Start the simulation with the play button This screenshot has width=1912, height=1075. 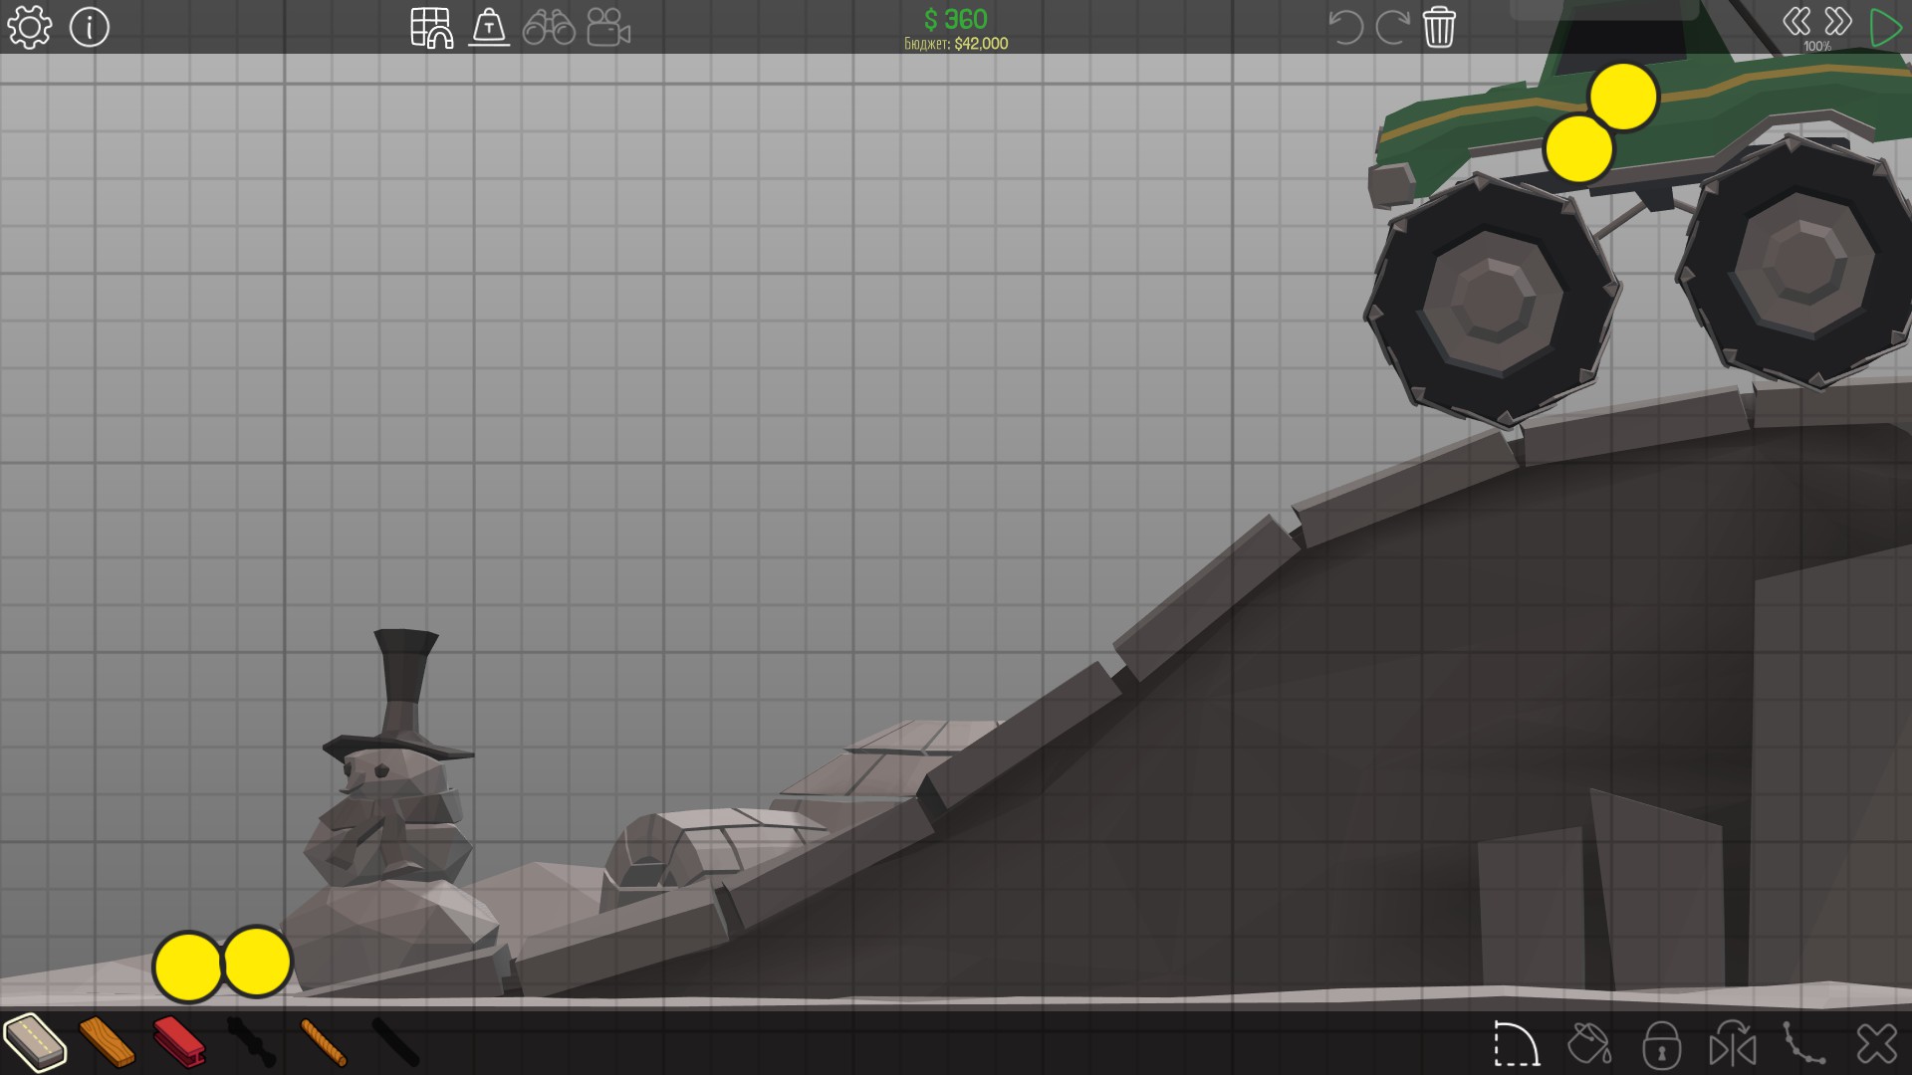coord(1884,28)
